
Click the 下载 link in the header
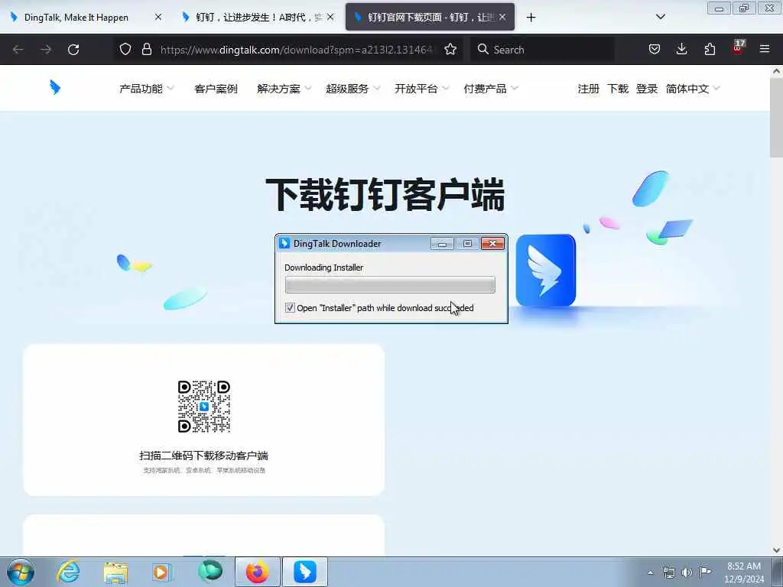pos(618,89)
